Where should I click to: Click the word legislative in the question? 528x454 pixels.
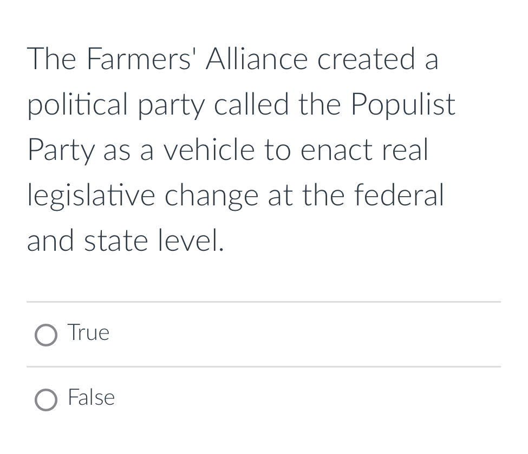(91, 196)
